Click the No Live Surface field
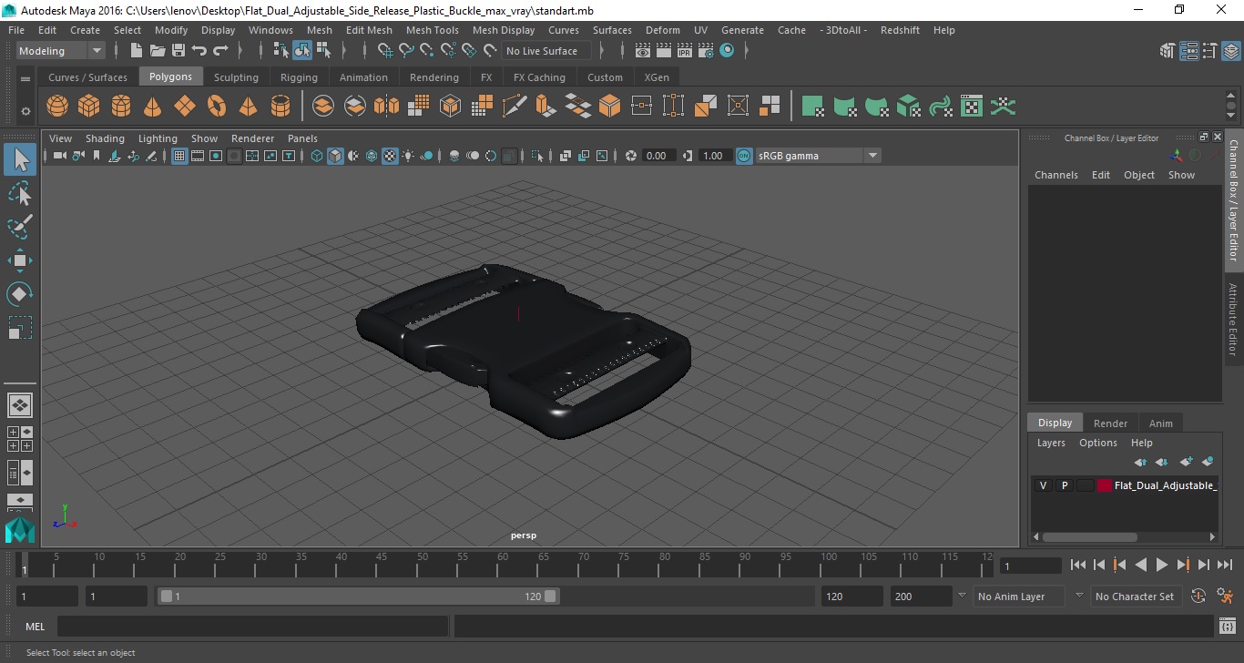 pos(547,51)
